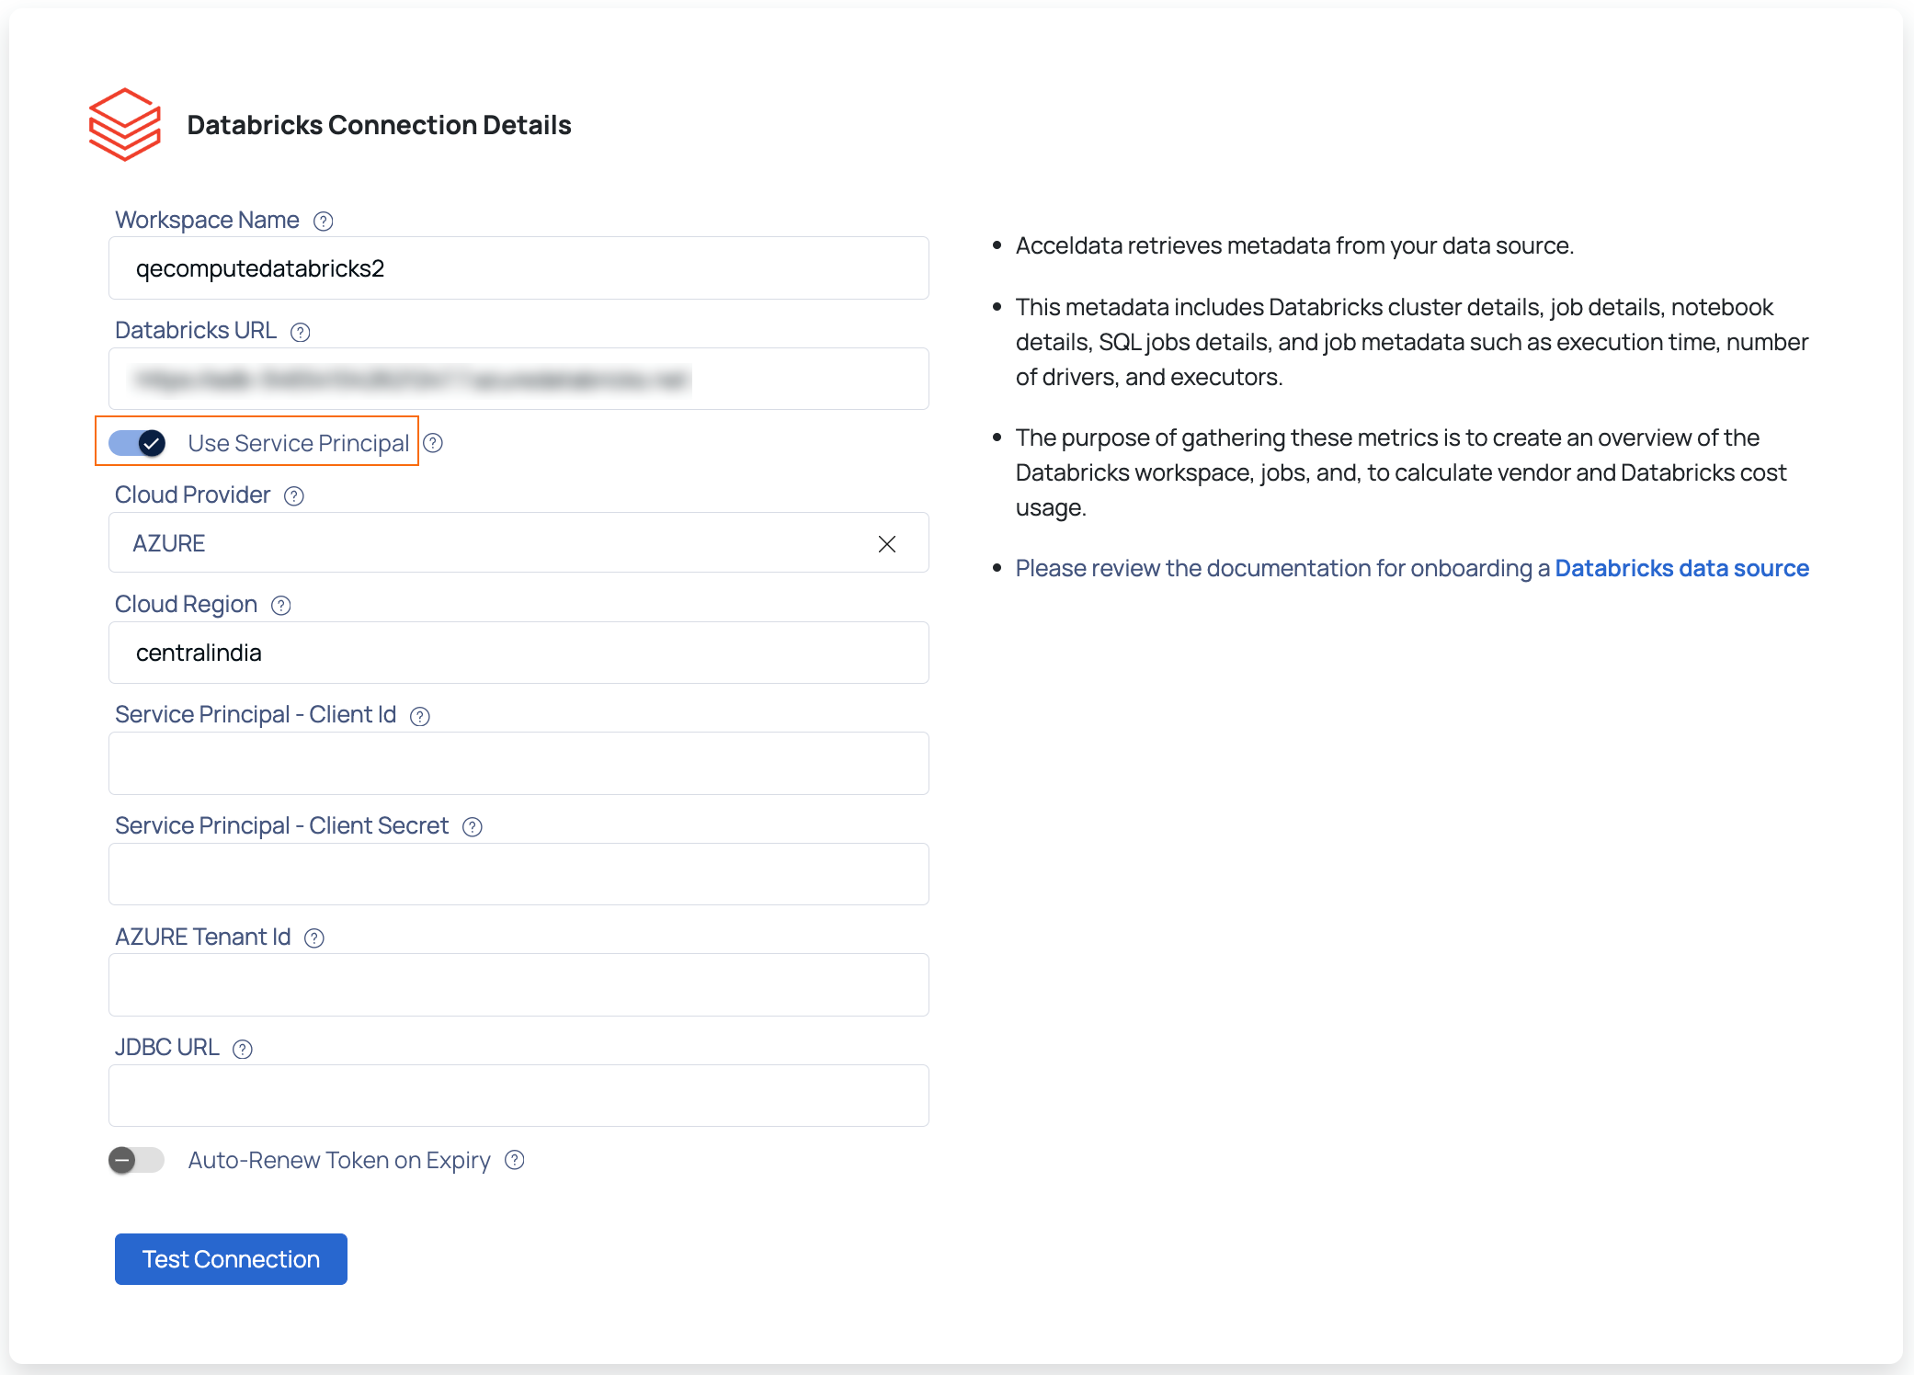Viewport: 1914px width, 1375px height.
Task: Focus the Service Principal Client Secret field
Action: [518, 874]
